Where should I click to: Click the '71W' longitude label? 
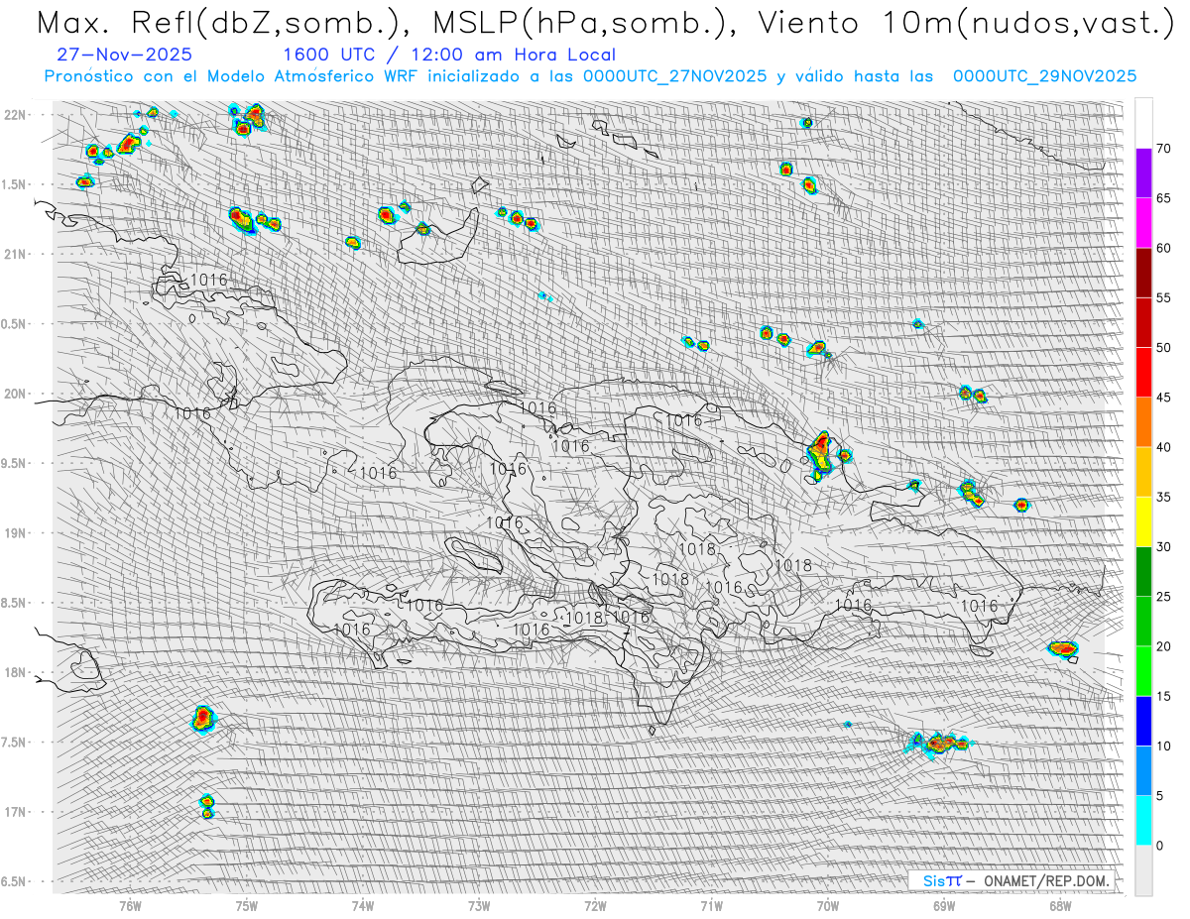[711, 906]
